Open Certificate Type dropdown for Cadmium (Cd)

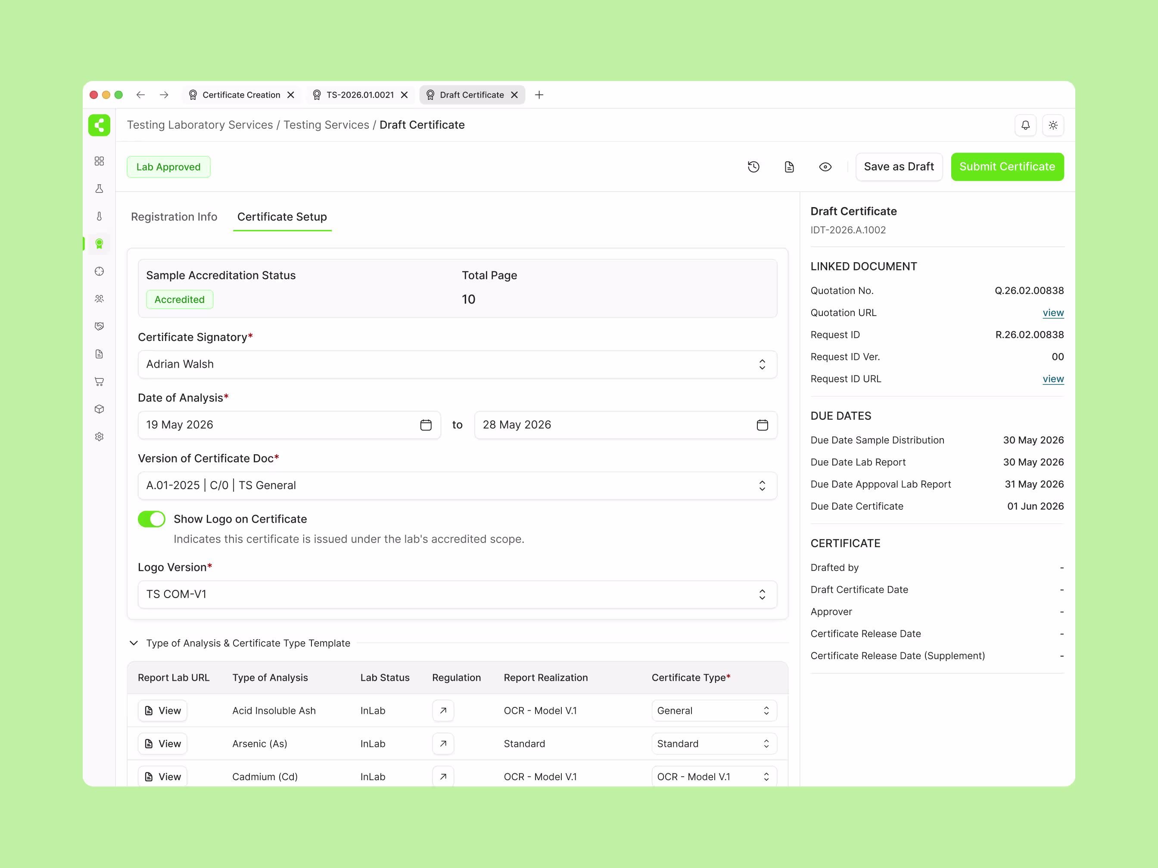714,776
